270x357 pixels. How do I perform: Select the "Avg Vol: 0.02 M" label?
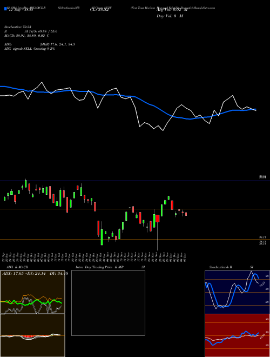(172, 10)
